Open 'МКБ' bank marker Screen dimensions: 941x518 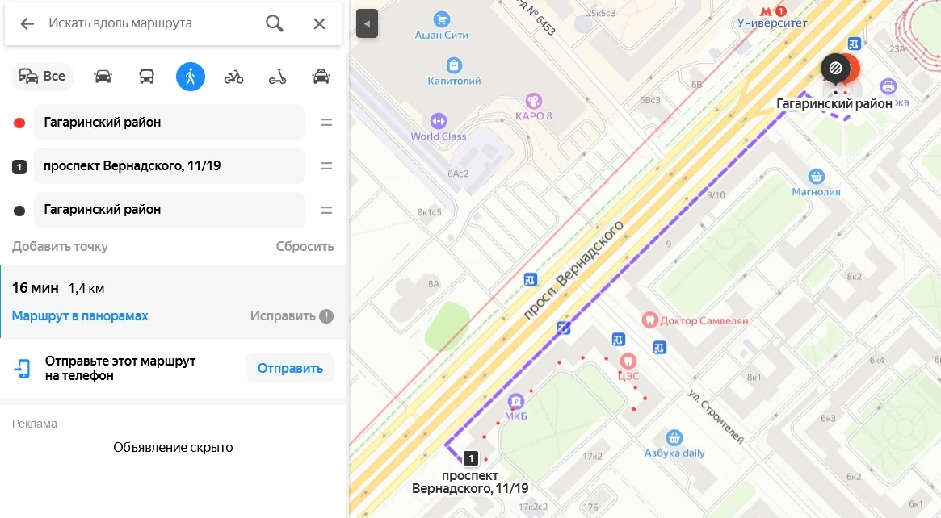click(x=516, y=401)
